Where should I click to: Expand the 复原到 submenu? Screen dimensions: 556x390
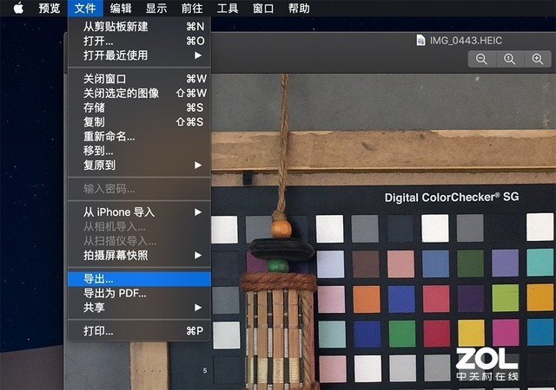click(139, 166)
